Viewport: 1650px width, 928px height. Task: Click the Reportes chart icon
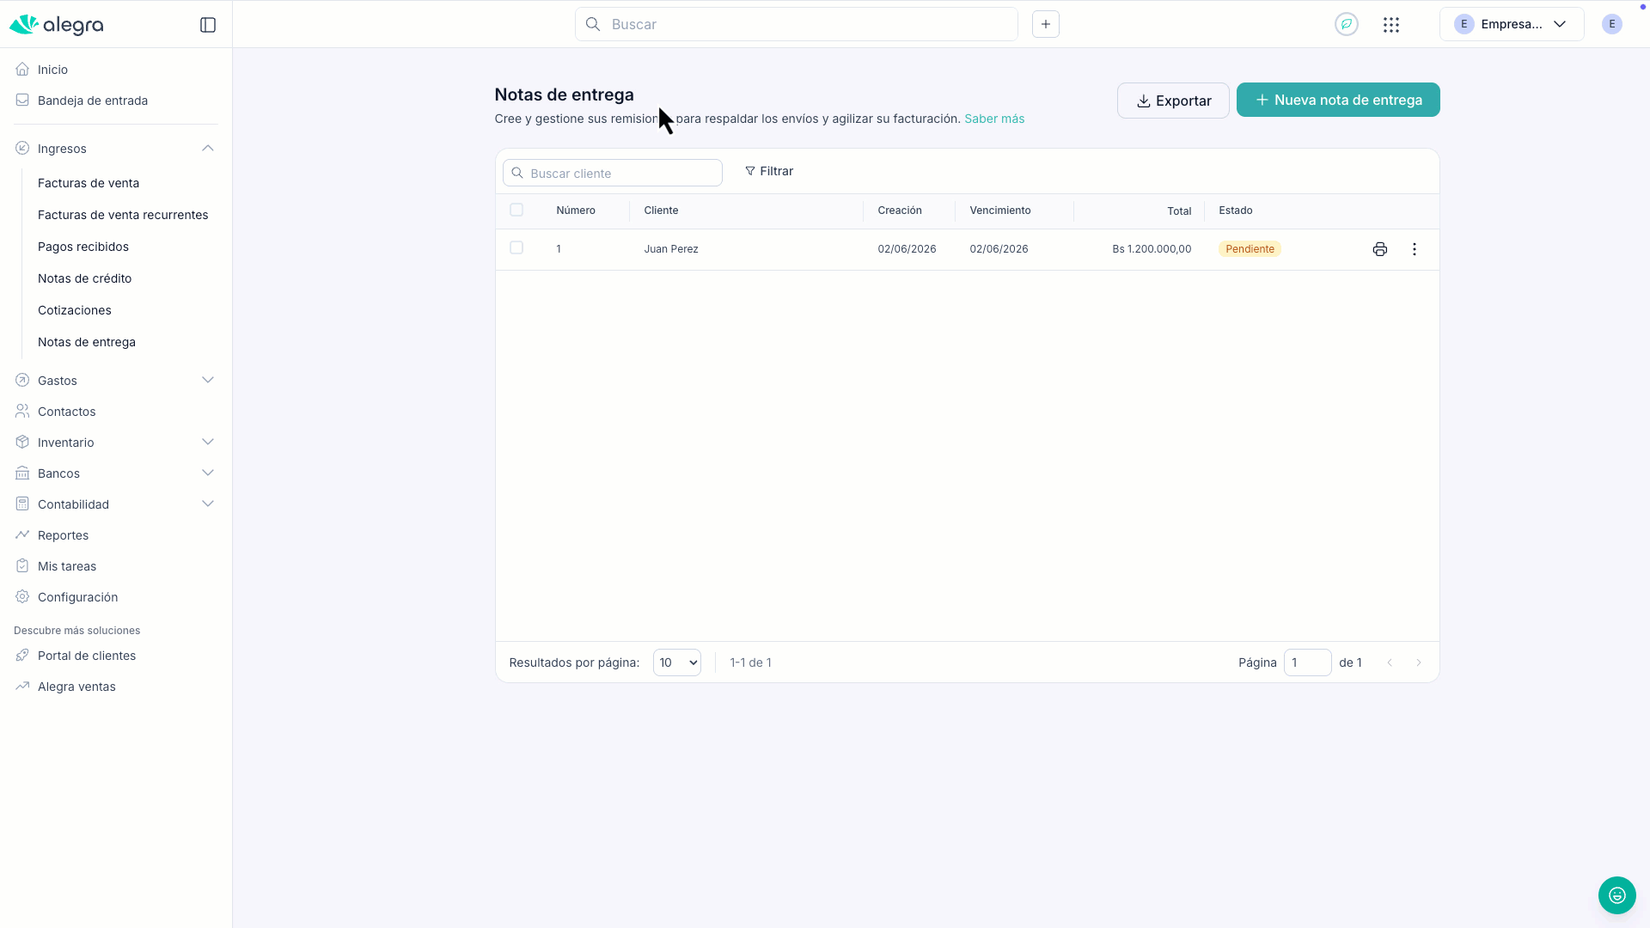point(22,534)
